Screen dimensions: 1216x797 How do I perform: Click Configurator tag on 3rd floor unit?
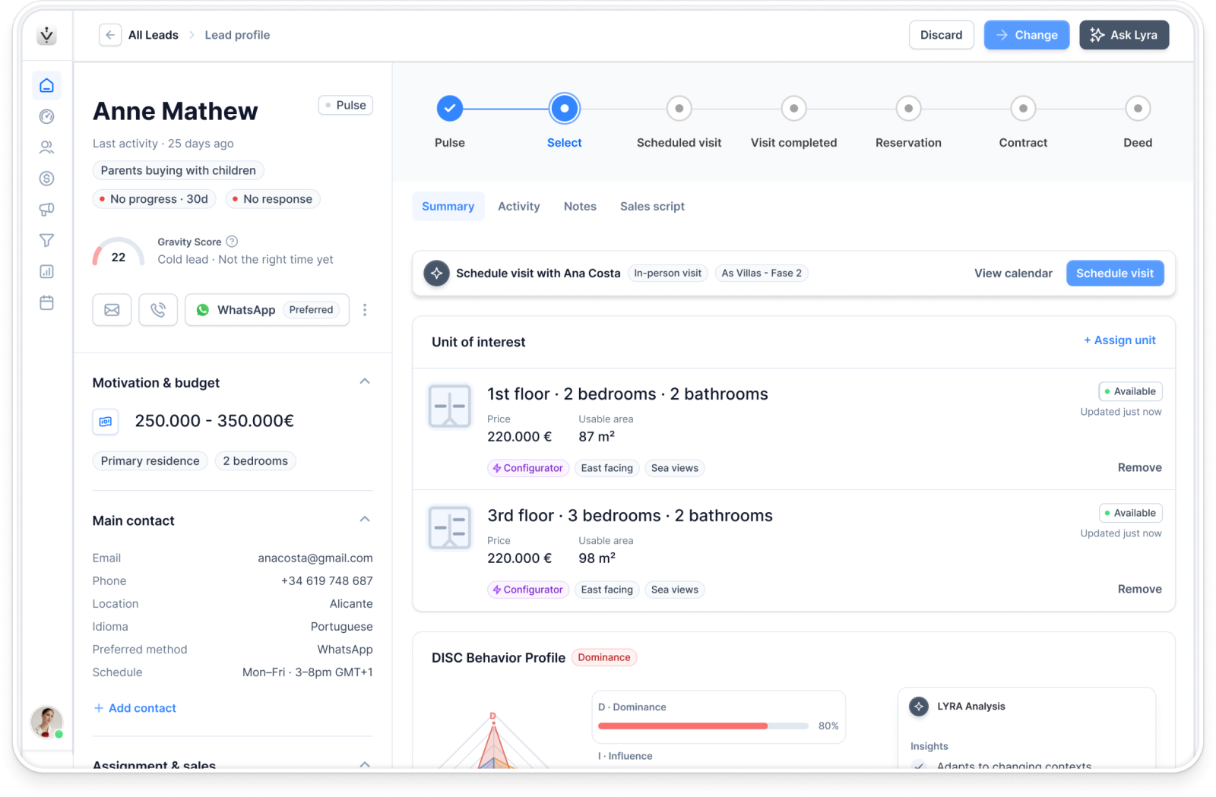coord(528,590)
